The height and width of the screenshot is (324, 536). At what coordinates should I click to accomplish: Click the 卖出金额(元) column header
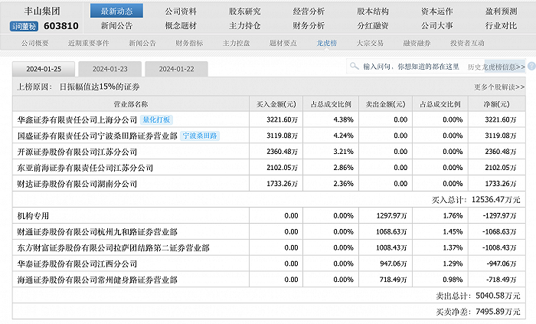pos(386,104)
